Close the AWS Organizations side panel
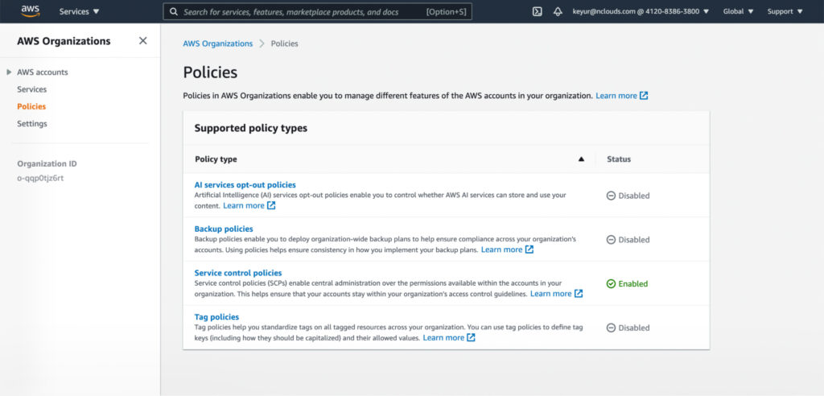The image size is (824, 396). pyautogui.click(x=143, y=41)
